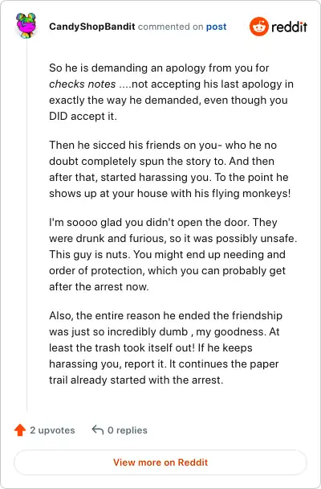Screen dimensions: 321x489
Task: Open the Reddit Snoo logo icon
Action: pyautogui.click(x=258, y=27)
